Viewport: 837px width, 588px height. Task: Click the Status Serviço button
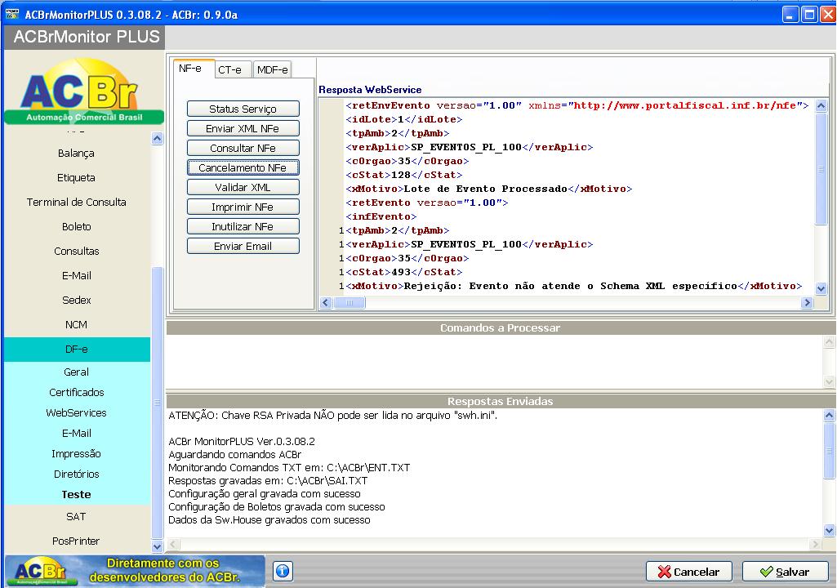coord(243,109)
